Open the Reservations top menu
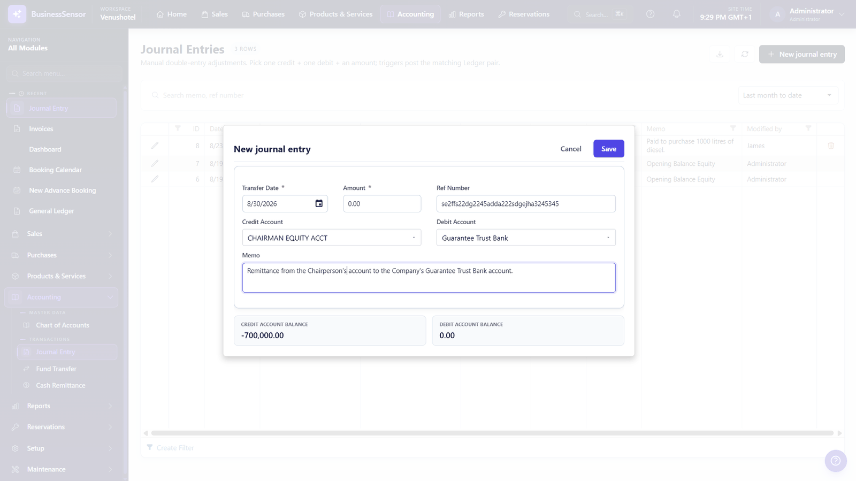This screenshot has width=856, height=481. pyautogui.click(x=524, y=14)
